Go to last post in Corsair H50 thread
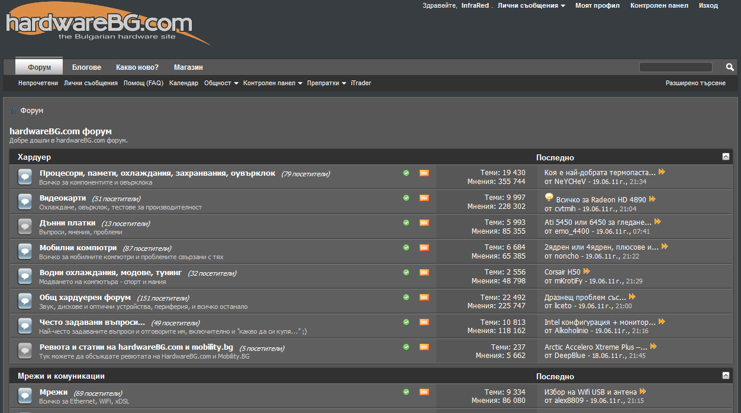This screenshot has width=741, height=413. pyautogui.click(x=587, y=272)
